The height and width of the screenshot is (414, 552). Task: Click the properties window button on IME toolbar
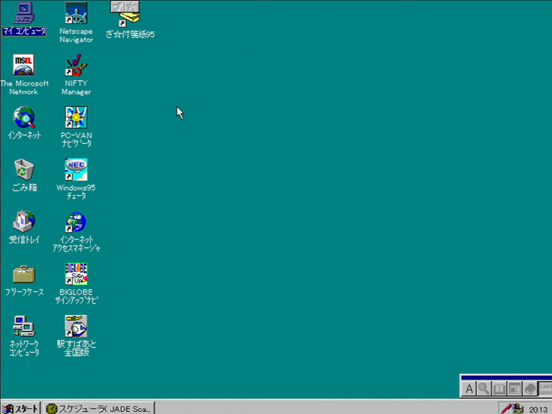pyautogui.click(x=515, y=388)
